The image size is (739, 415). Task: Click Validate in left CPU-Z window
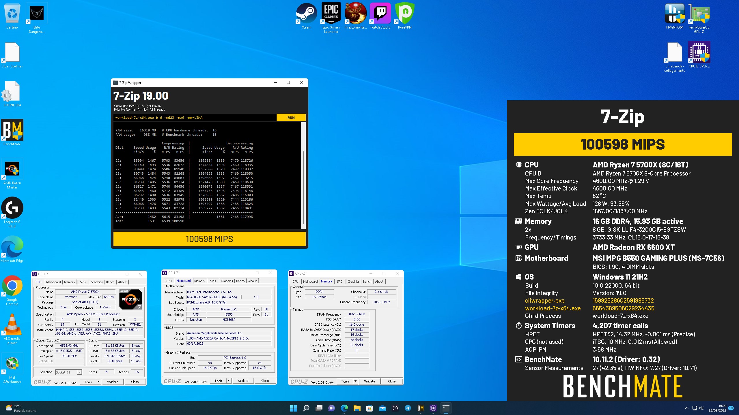pos(113,382)
